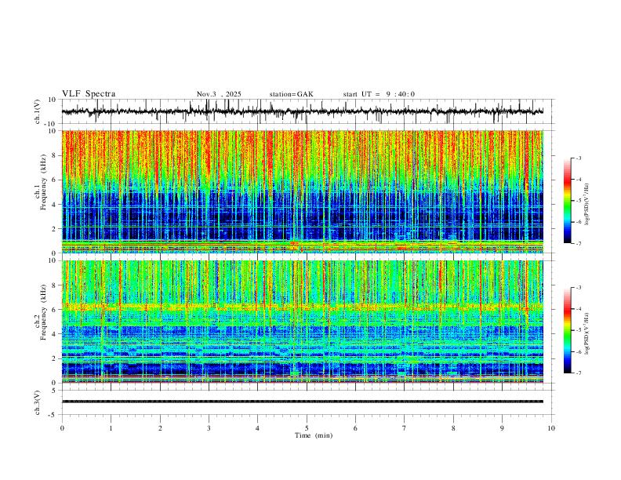Screen dimensions: 621x480
Task: Click the "VLF Spectra" plot title
Action: point(89,94)
